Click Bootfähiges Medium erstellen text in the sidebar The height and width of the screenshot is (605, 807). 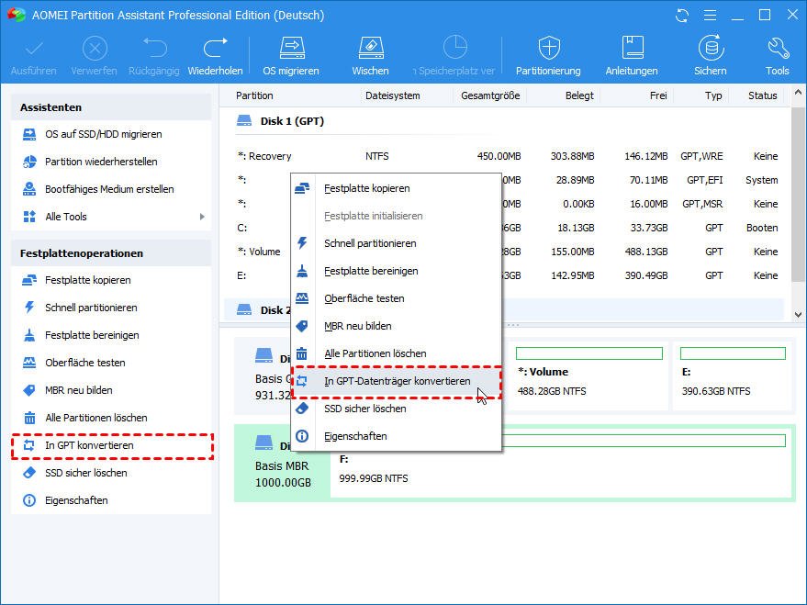tap(109, 189)
